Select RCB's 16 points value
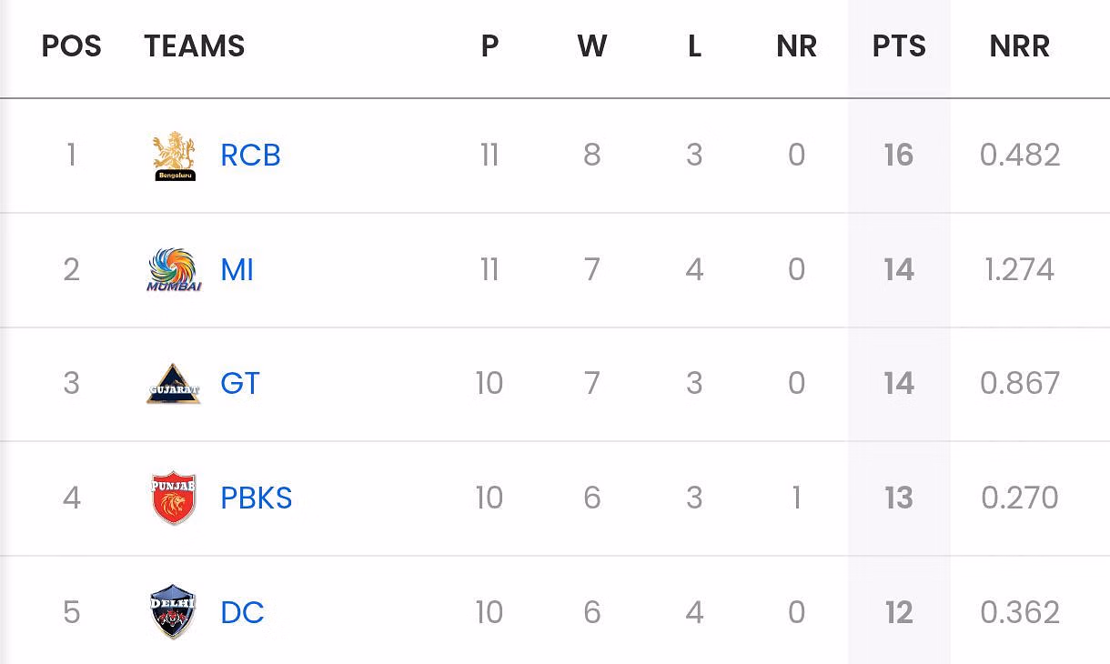This screenshot has height=664, width=1110. pyautogui.click(x=899, y=156)
